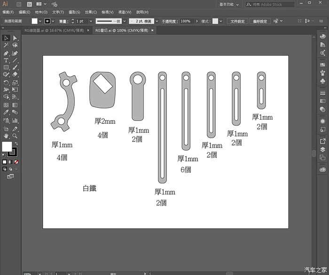Click the 偏好設定 button
The height and width of the screenshot is (275, 329).
(x=259, y=21)
